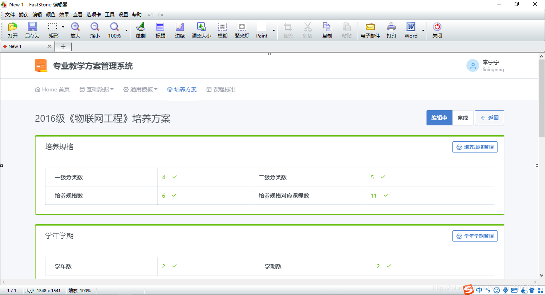Image resolution: width=545 pixels, height=295 pixels.
Task: Click the 李宁宁 user avatar
Action: pos(473,65)
